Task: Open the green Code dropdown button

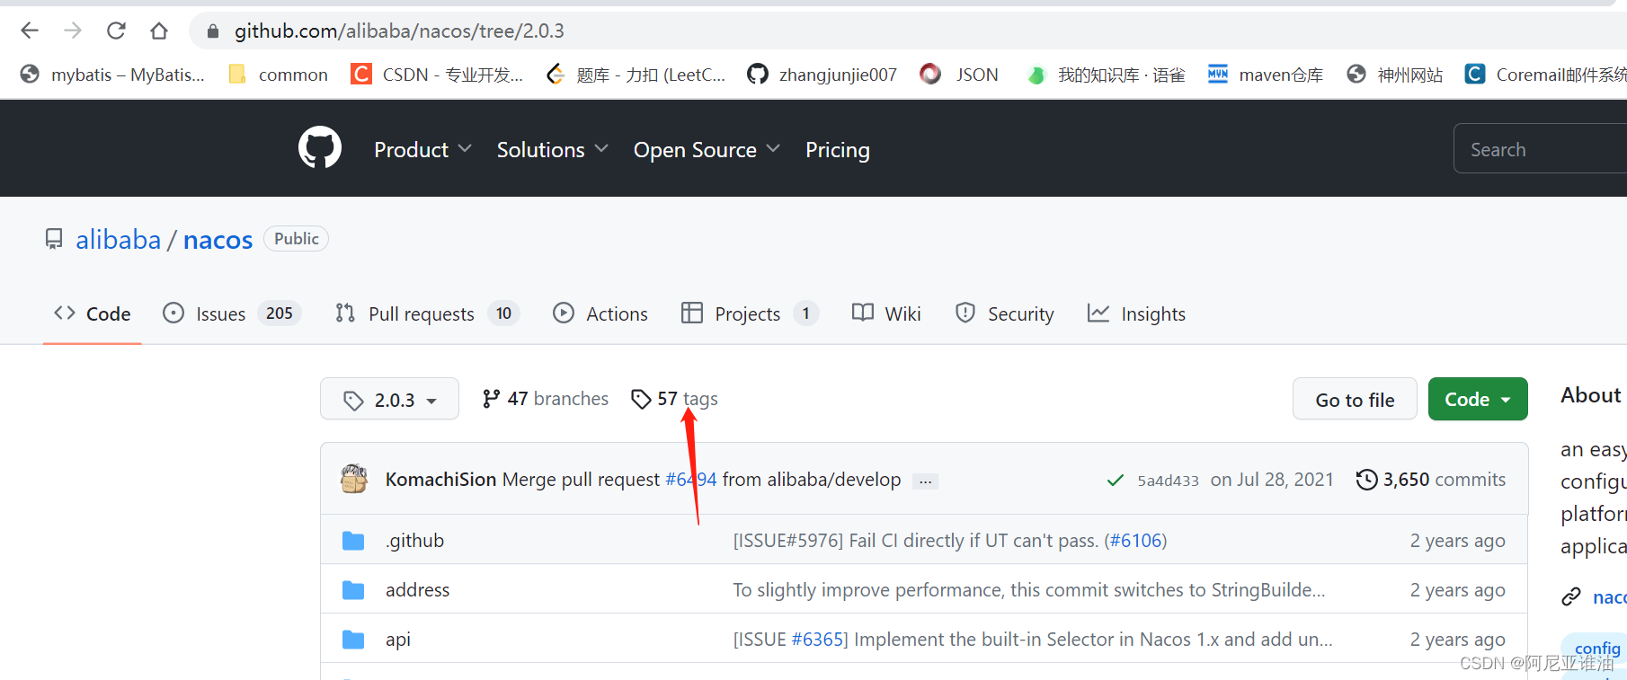Action: 1478,399
